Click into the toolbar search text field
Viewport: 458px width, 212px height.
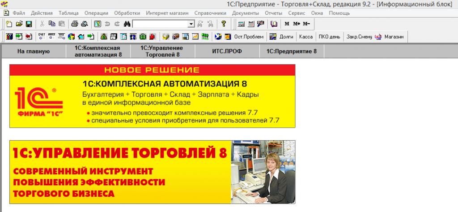tap(160, 24)
